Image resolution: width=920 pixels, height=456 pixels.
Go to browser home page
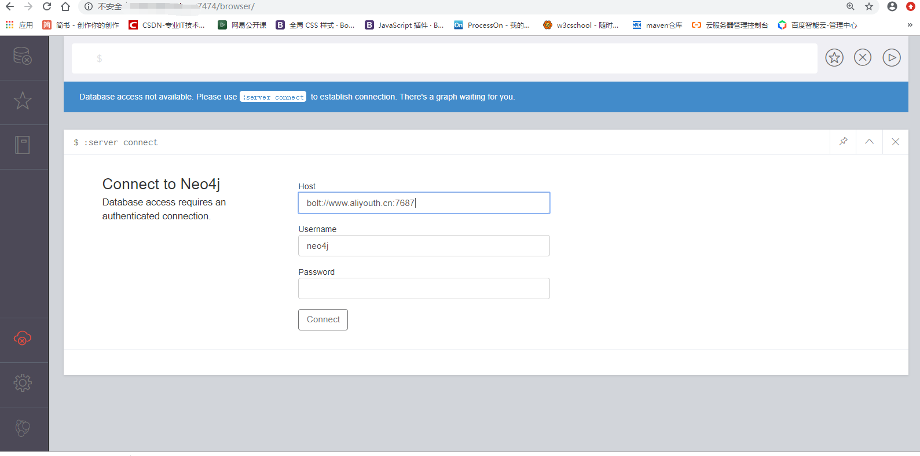(x=65, y=6)
